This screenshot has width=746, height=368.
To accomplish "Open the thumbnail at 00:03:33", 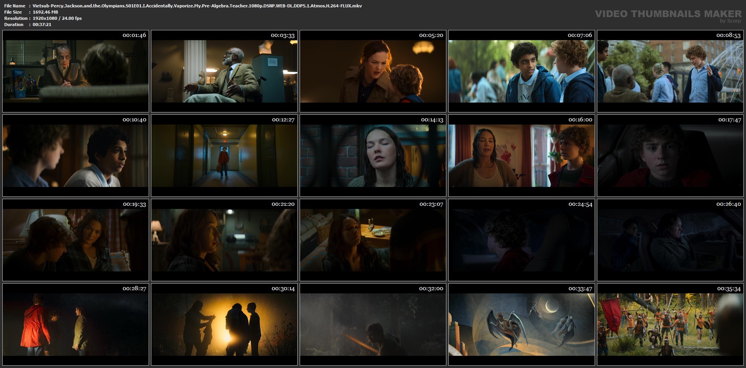I will (x=224, y=71).
